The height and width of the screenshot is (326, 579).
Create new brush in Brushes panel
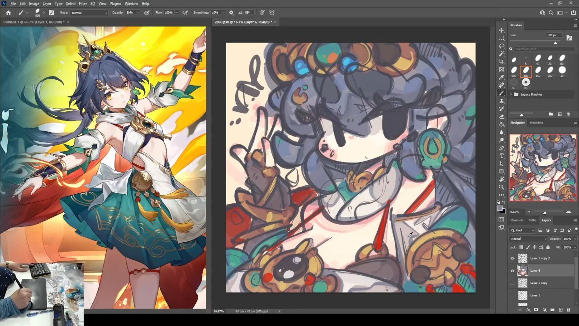click(560, 114)
